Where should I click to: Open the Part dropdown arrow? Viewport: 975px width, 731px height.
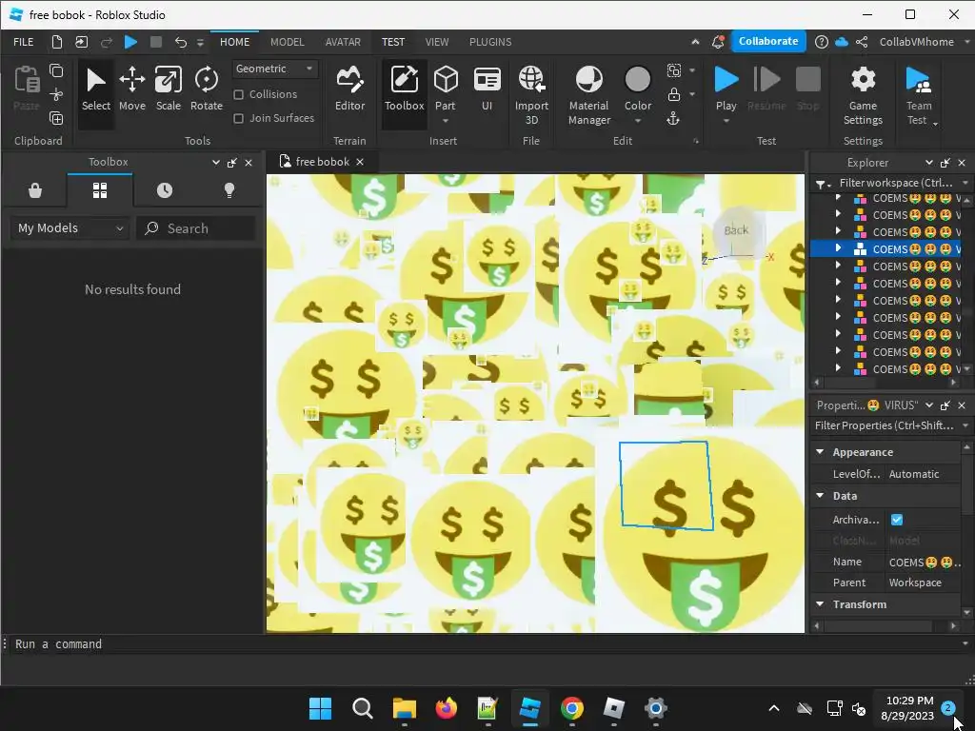point(446,121)
